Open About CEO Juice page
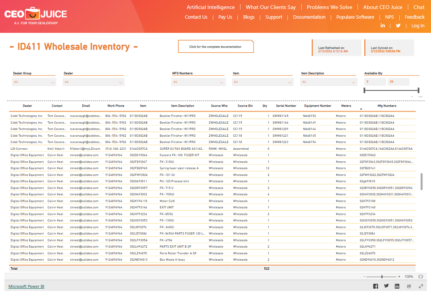Viewport: 431px width, 292px height. coord(383,7)
